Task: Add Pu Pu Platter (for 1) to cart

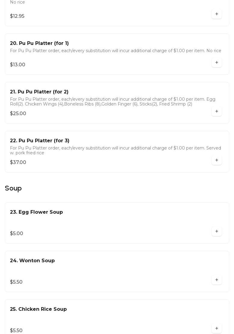Action: 217,63
